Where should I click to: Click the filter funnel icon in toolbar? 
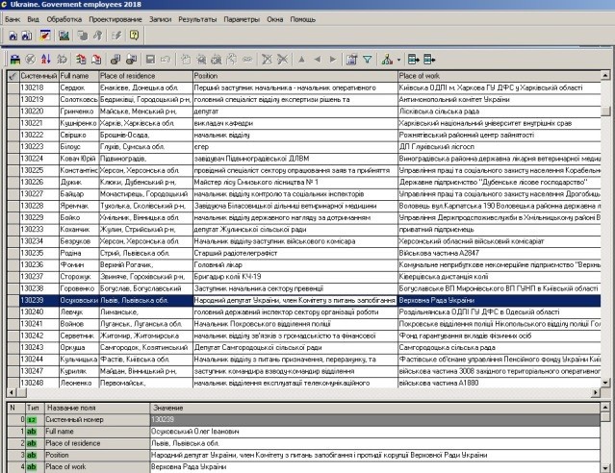368,60
